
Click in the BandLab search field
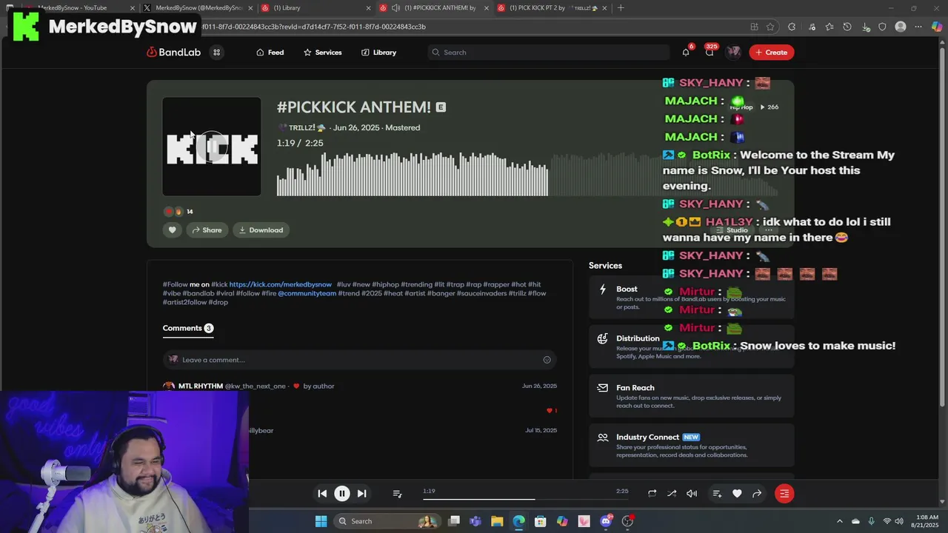(x=548, y=53)
